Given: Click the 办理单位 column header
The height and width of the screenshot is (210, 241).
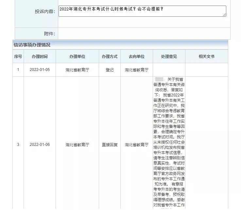Looking at the screenshot, I should click(x=77, y=56).
